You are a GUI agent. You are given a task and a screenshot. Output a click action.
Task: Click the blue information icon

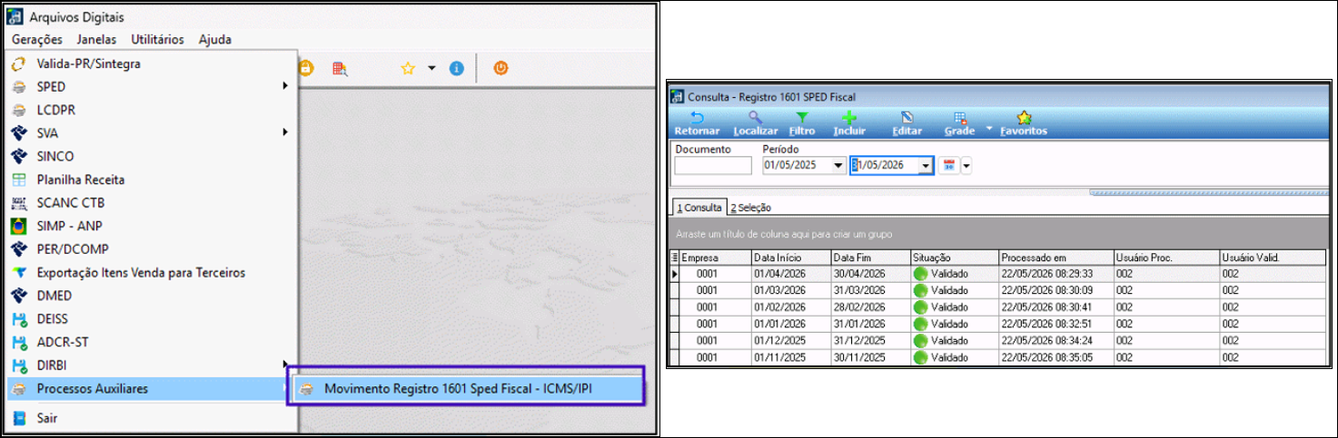pyautogui.click(x=457, y=68)
